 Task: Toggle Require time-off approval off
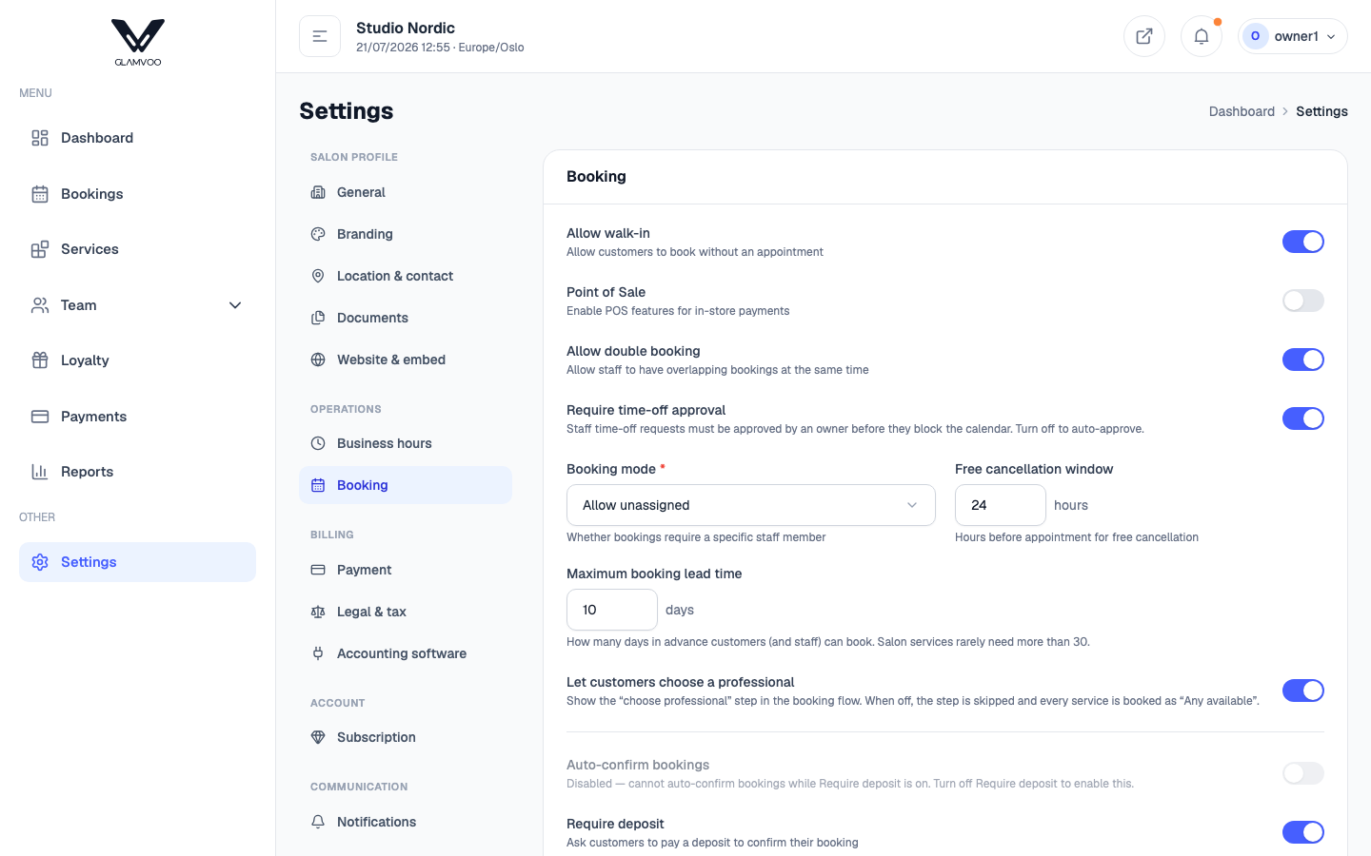[x=1302, y=418]
